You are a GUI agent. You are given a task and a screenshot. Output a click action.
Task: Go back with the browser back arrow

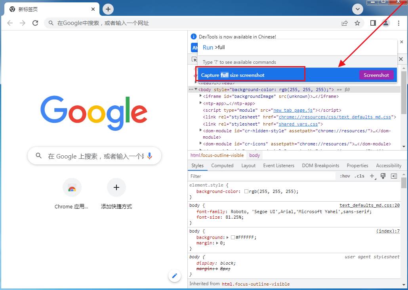click(10, 23)
